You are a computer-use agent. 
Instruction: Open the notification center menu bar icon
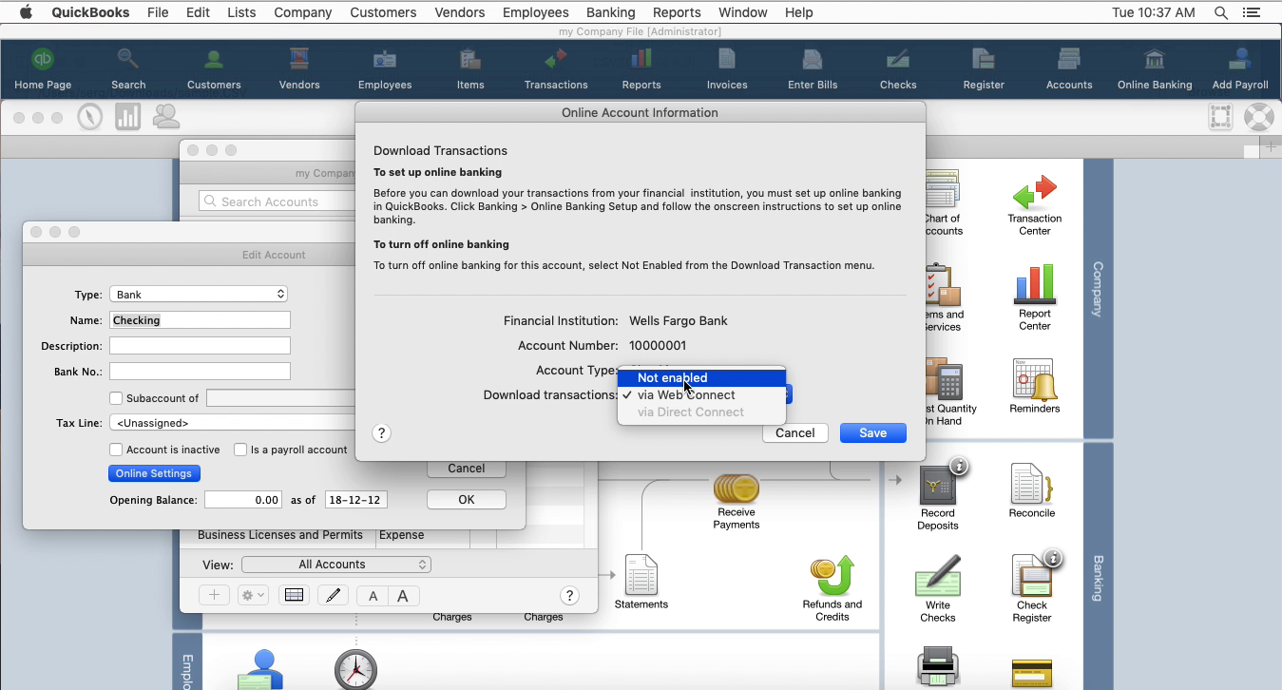point(1253,12)
